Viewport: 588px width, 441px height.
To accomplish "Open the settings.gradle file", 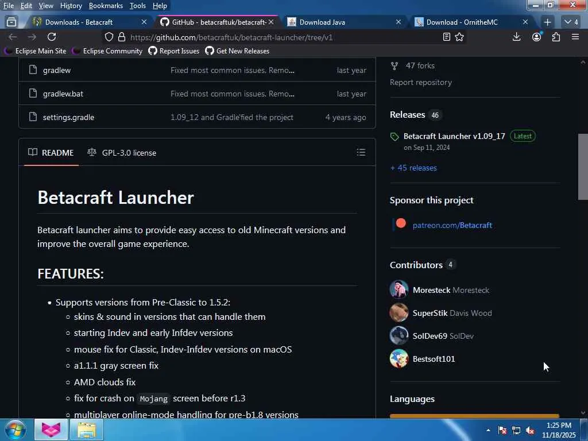I will pyautogui.click(x=69, y=117).
